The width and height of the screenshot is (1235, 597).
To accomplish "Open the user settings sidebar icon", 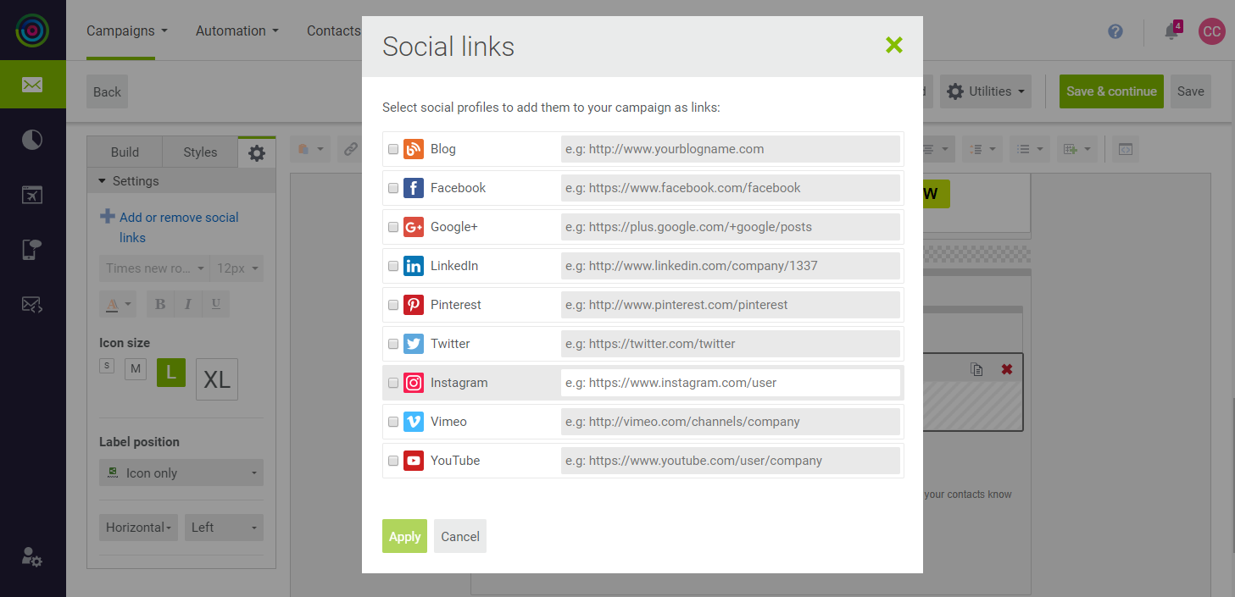I will pyautogui.click(x=32, y=556).
